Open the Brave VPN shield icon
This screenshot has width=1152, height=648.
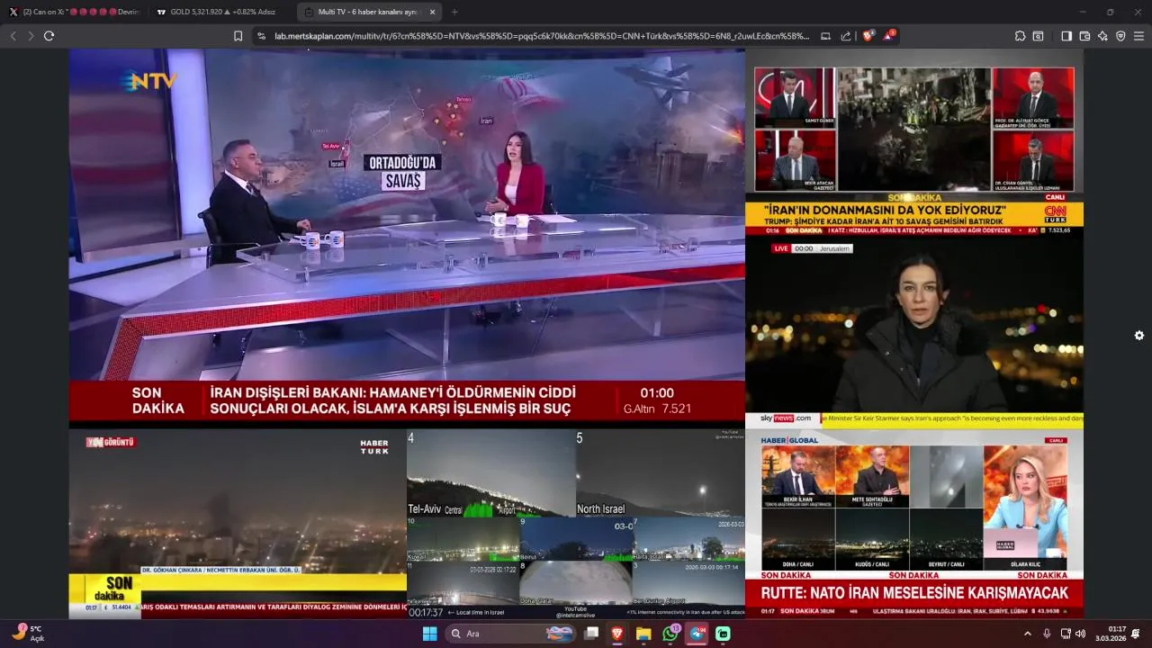1120,36
